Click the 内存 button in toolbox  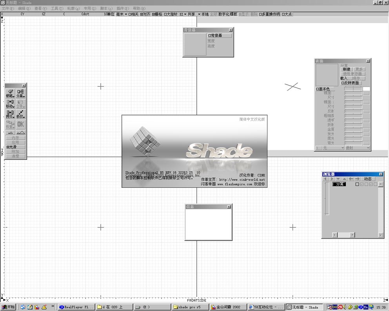pyautogui.click(x=15, y=138)
